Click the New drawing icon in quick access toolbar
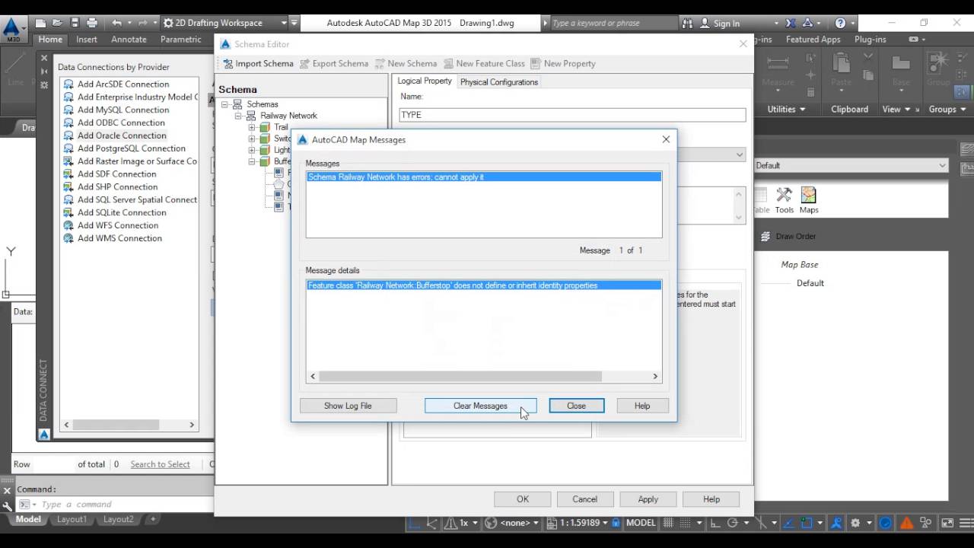The image size is (974, 548). coord(41,23)
